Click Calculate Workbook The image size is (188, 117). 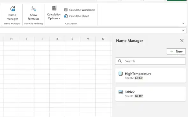79,10
